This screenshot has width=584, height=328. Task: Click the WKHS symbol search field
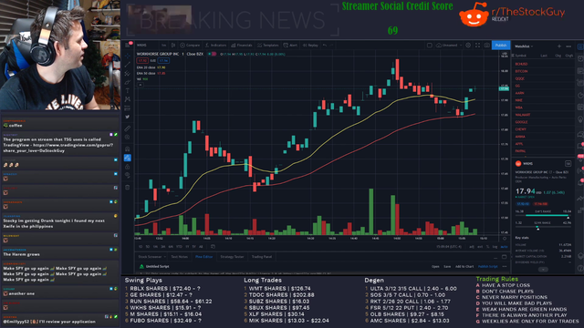pos(146,46)
